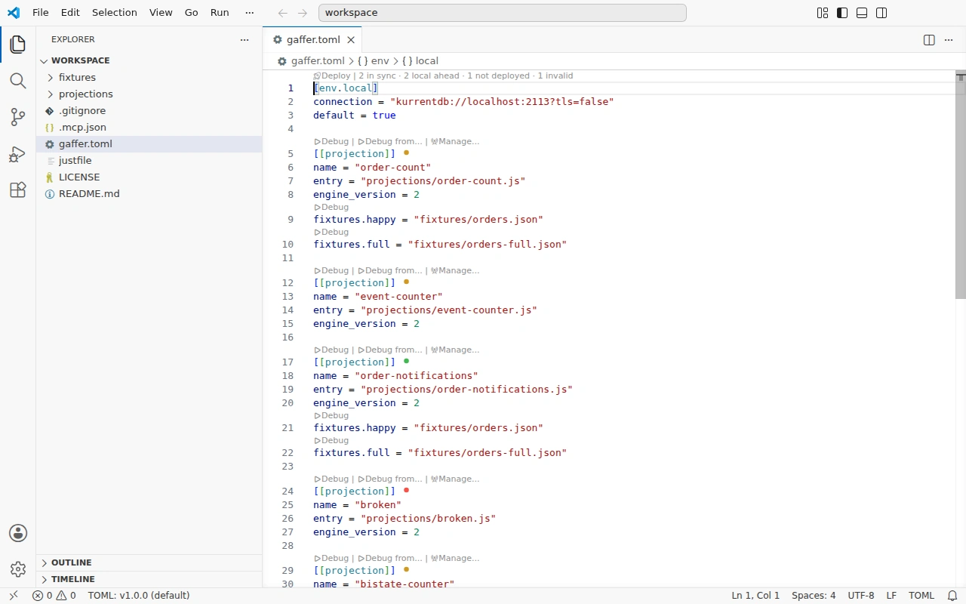This screenshot has height=604, width=966.
Task: Click errors and warnings status indicator
Action: (54, 596)
